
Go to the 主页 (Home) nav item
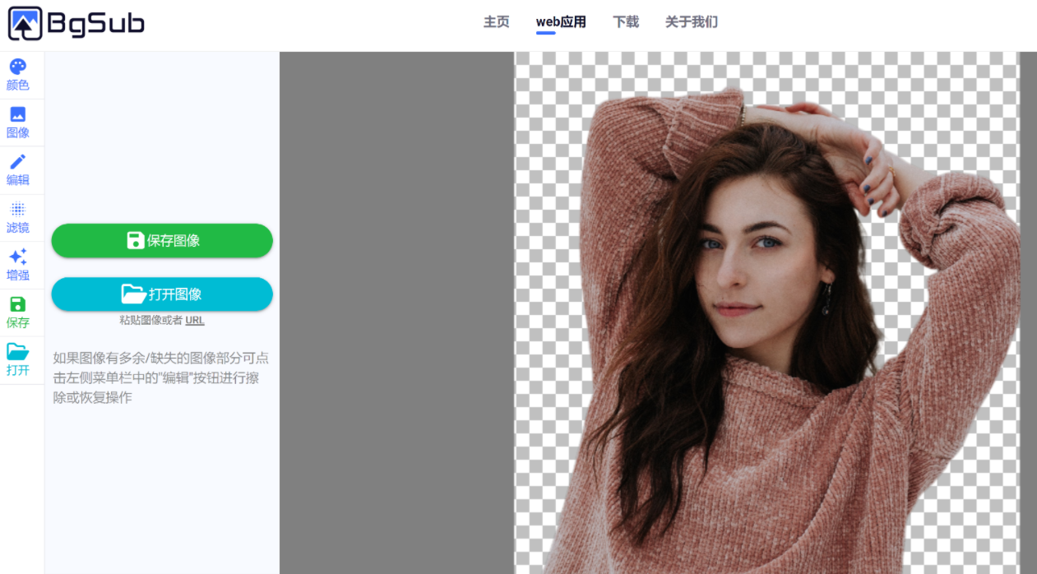pyautogui.click(x=496, y=22)
